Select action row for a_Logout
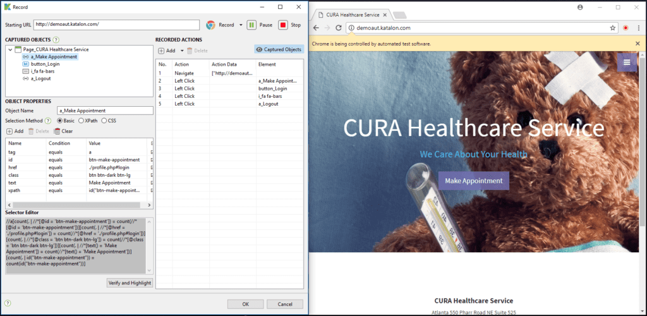647x316 pixels. pos(229,104)
